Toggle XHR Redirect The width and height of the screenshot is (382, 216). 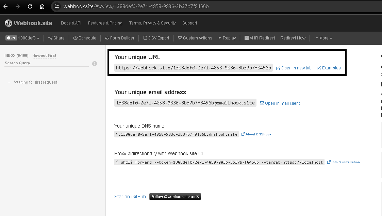[260, 38]
